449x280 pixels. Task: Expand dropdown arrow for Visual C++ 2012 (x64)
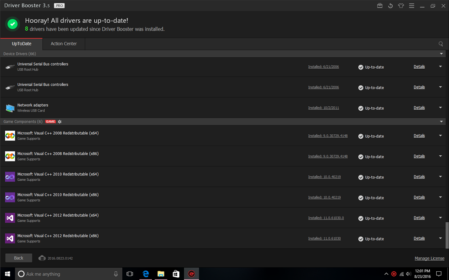click(x=440, y=218)
